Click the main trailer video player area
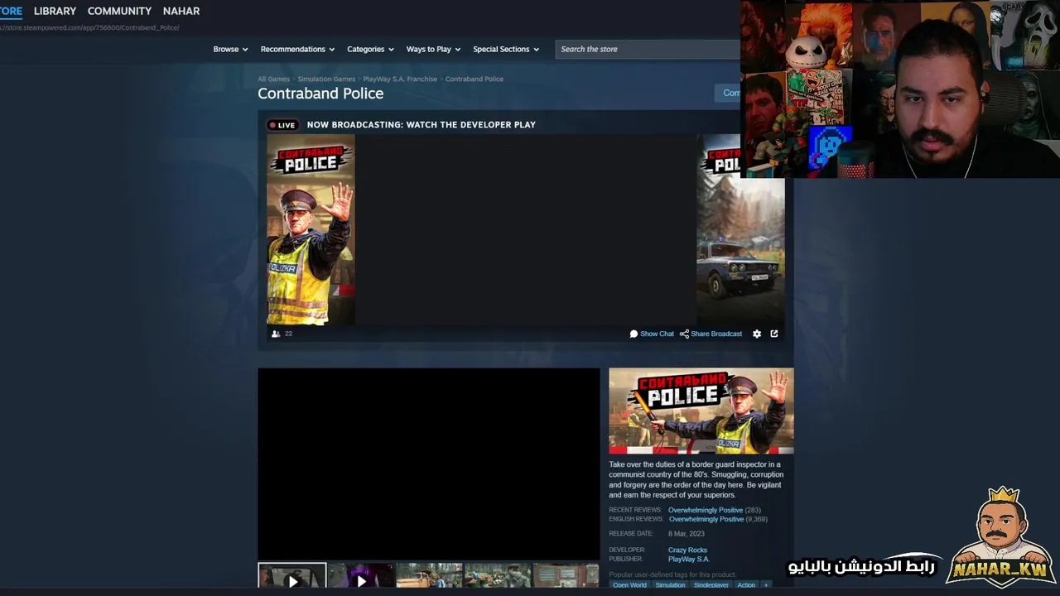Screen dimensions: 1060x596 coord(429,464)
